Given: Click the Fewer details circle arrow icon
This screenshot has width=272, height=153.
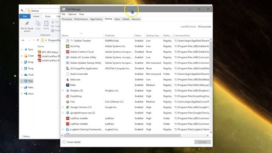Looking at the screenshot, I should (64, 142).
